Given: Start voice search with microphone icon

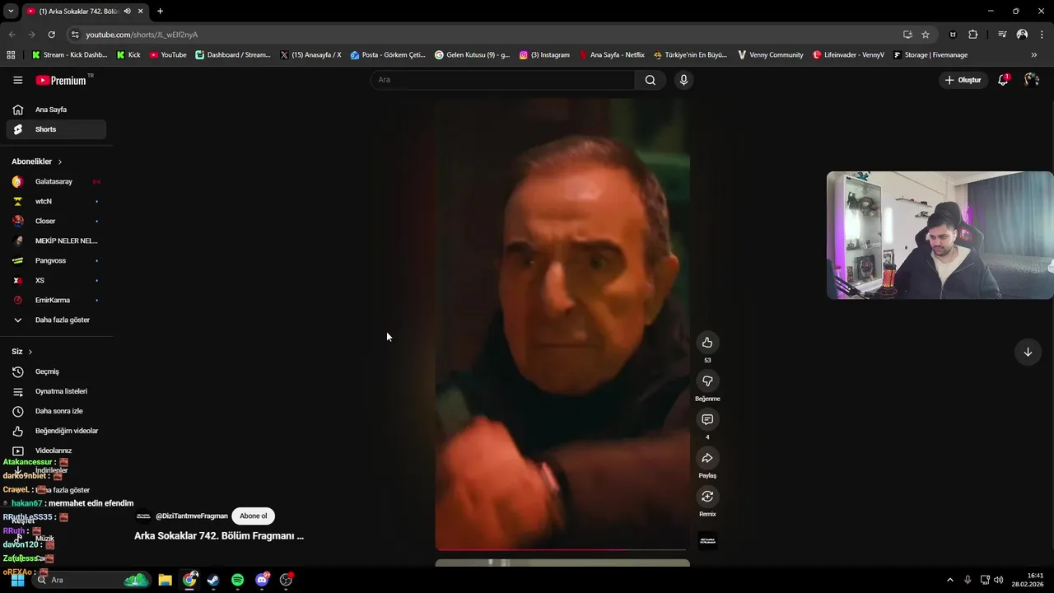Looking at the screenshot, I should (x=683, y=80).
